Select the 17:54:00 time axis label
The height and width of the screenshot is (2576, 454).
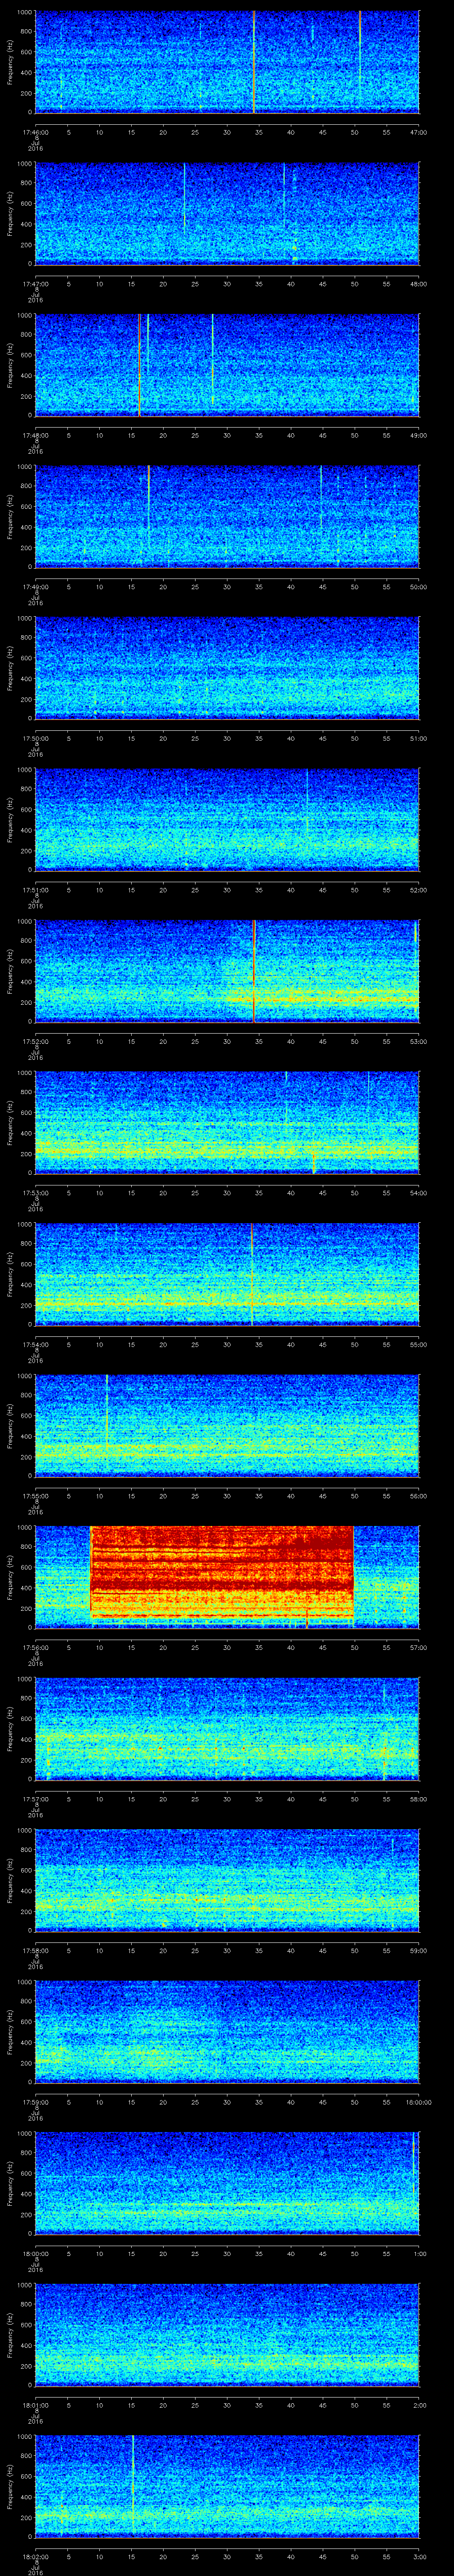(35, 1344)
